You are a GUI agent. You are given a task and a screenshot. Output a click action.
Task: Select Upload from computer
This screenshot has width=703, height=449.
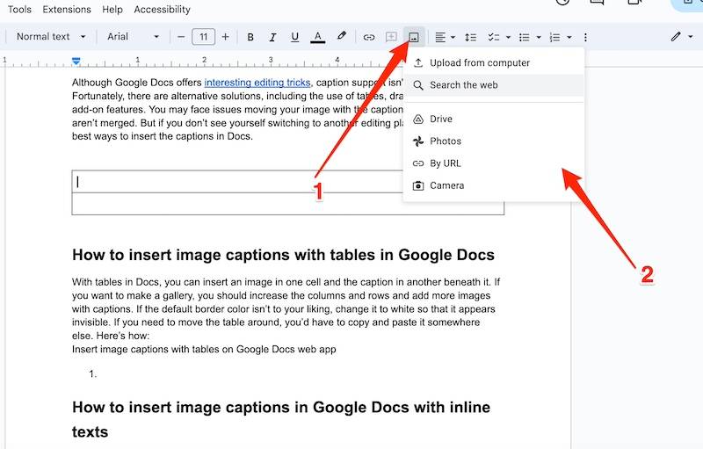pos(479,63)
